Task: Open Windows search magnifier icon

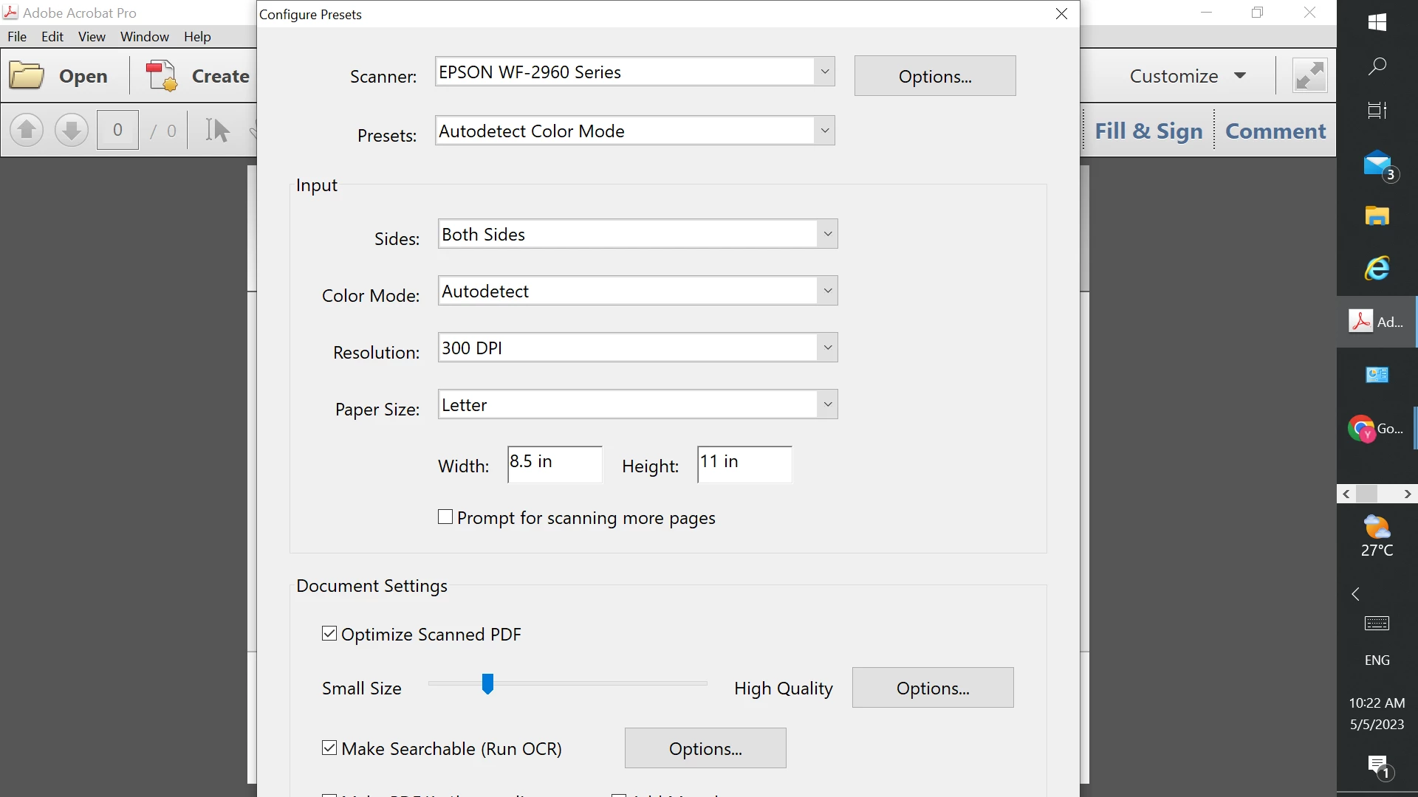Action: (x=1377, y=66)
